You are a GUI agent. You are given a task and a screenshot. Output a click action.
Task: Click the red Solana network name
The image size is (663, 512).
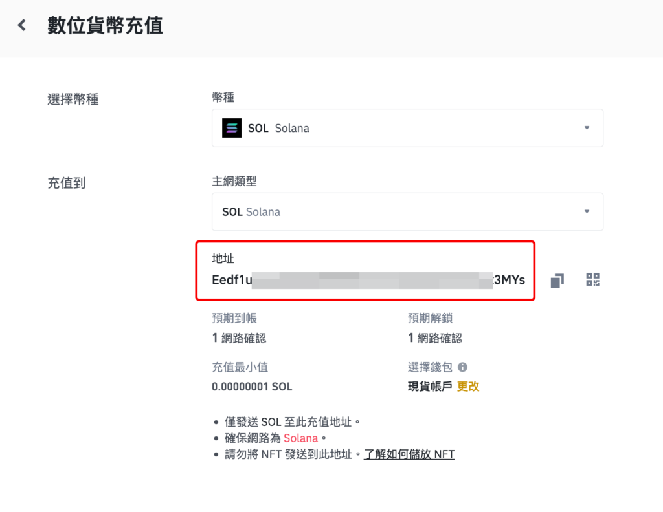[x=300, y=438]
